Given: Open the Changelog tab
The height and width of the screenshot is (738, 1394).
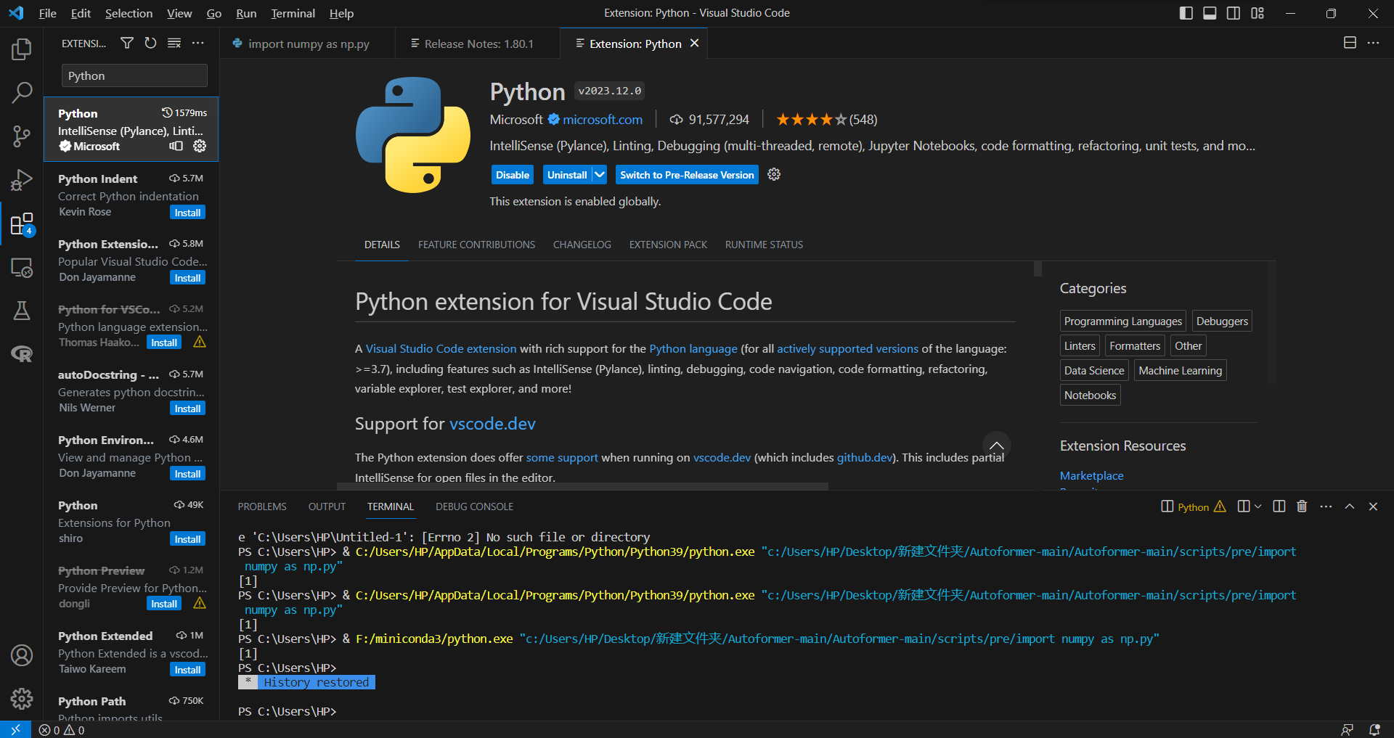Looking at the screenshot, I should pos(582,245).
